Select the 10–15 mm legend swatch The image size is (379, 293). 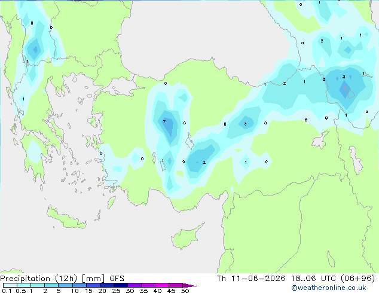coord(79,285)
